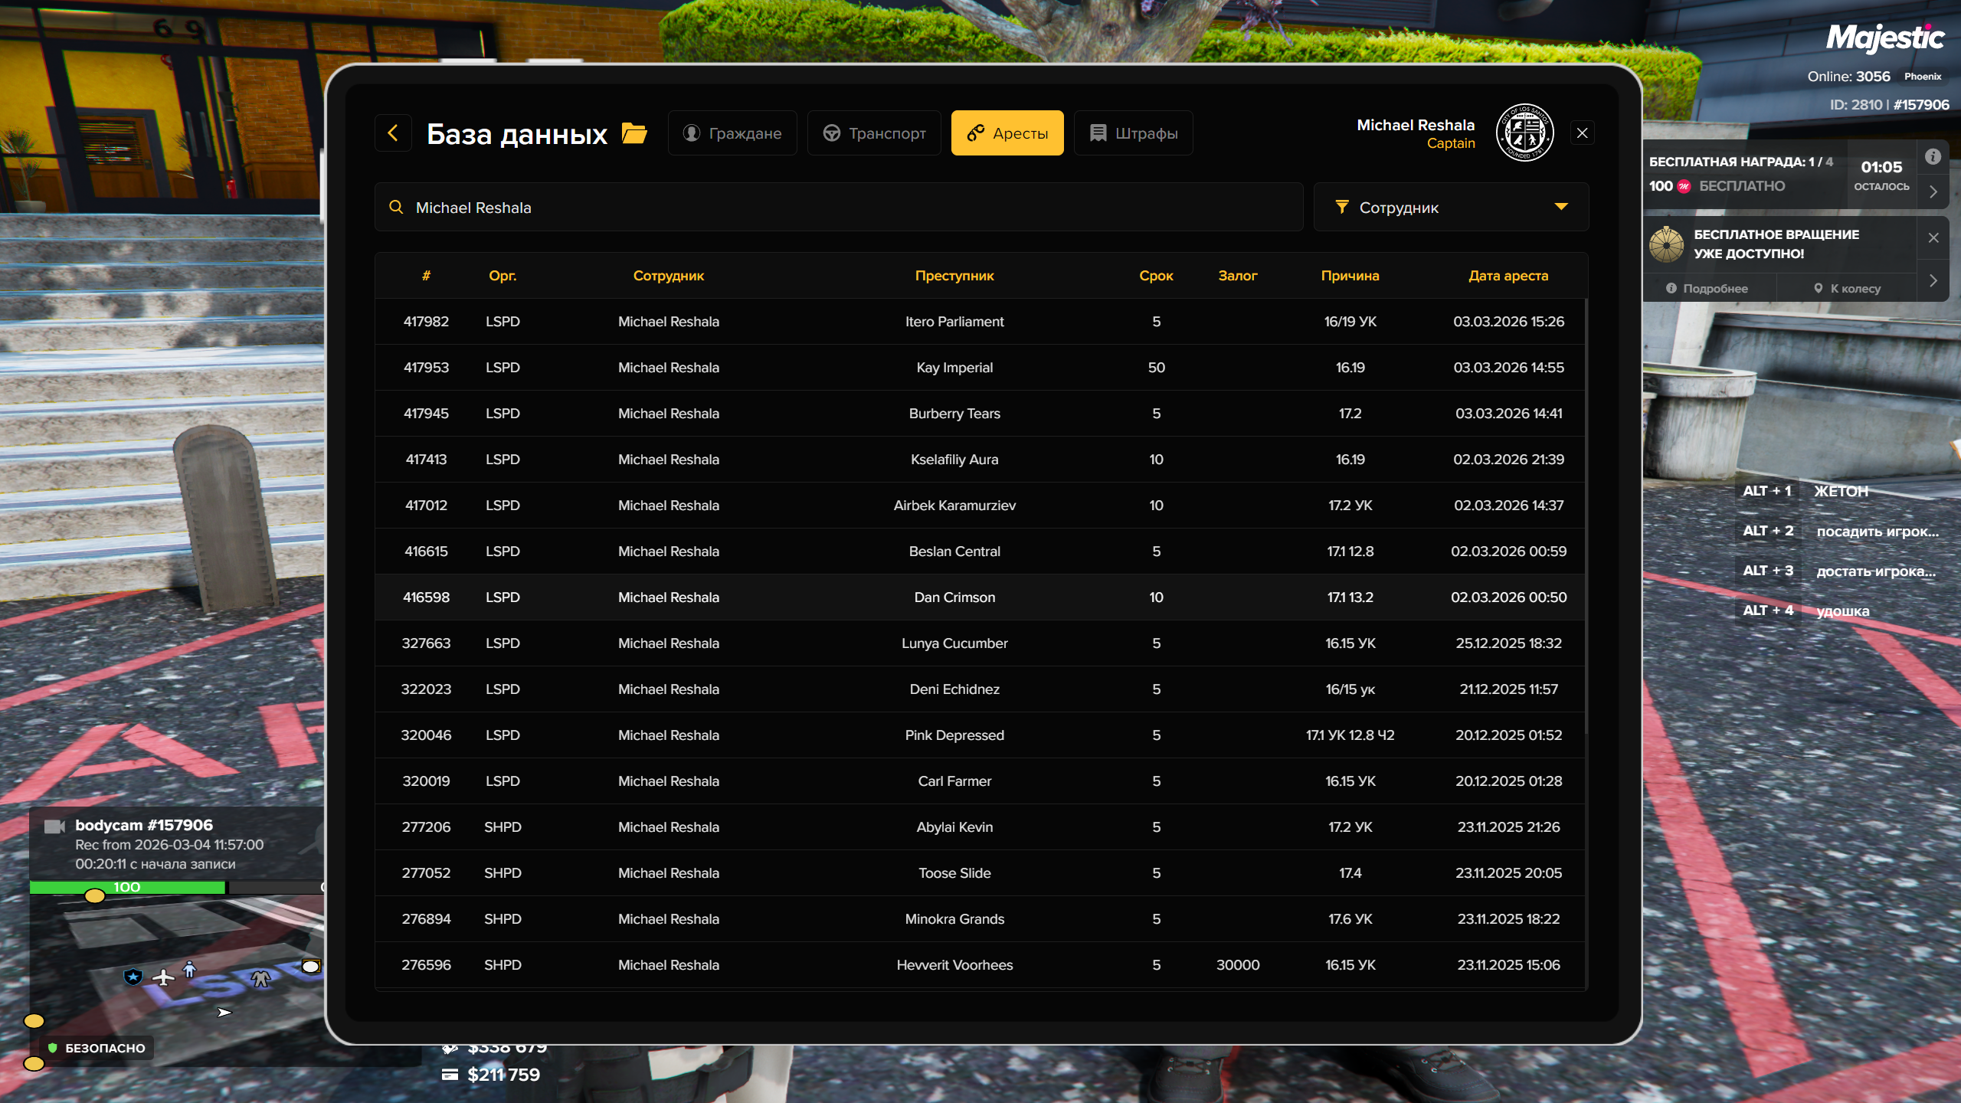Click the Подробнее link
Image resolution: width=1961 pixels, height=1103 pixels.
(1707, 289)
